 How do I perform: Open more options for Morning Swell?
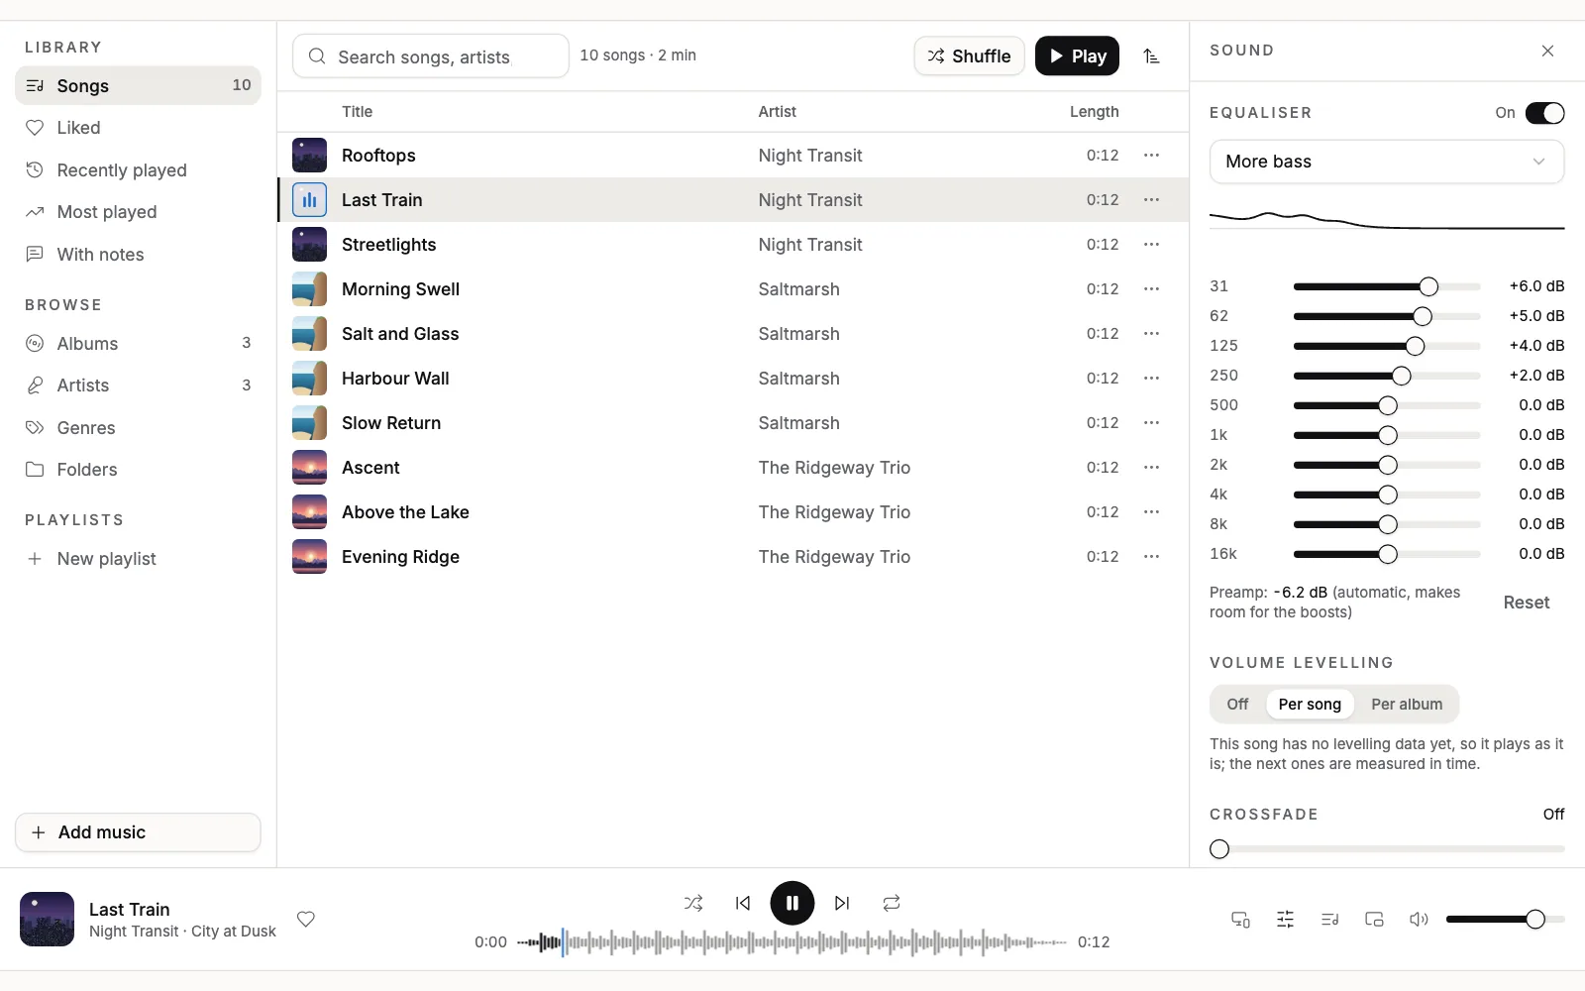[x=1151, y=289]
